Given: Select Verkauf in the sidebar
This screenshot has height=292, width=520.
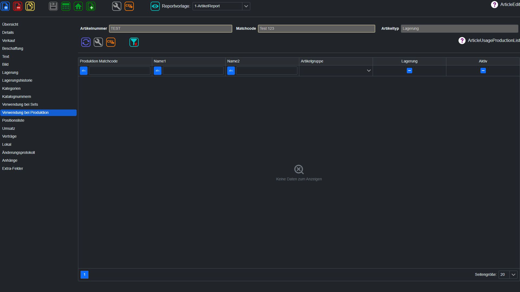Looking at the screenshot, I should point(38,41).
